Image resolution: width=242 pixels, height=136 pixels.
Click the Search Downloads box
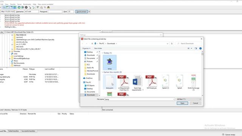coord(189,44)
